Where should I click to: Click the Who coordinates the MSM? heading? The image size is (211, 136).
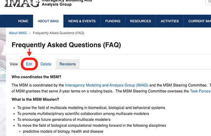[x=36, y=77]
